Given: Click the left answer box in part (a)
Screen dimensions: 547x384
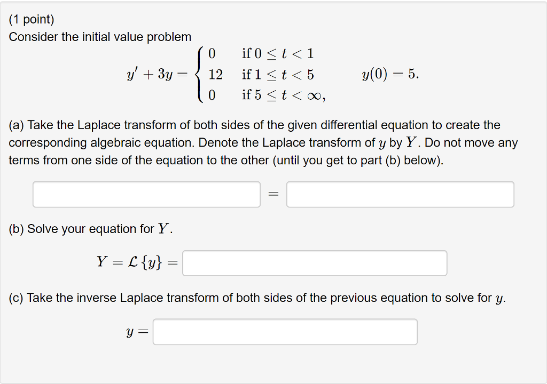Looking at the screenshot, I should (147, 194).
